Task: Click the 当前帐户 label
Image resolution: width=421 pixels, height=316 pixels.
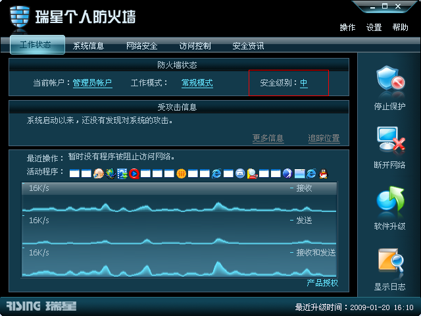Action: coord(51,83)
